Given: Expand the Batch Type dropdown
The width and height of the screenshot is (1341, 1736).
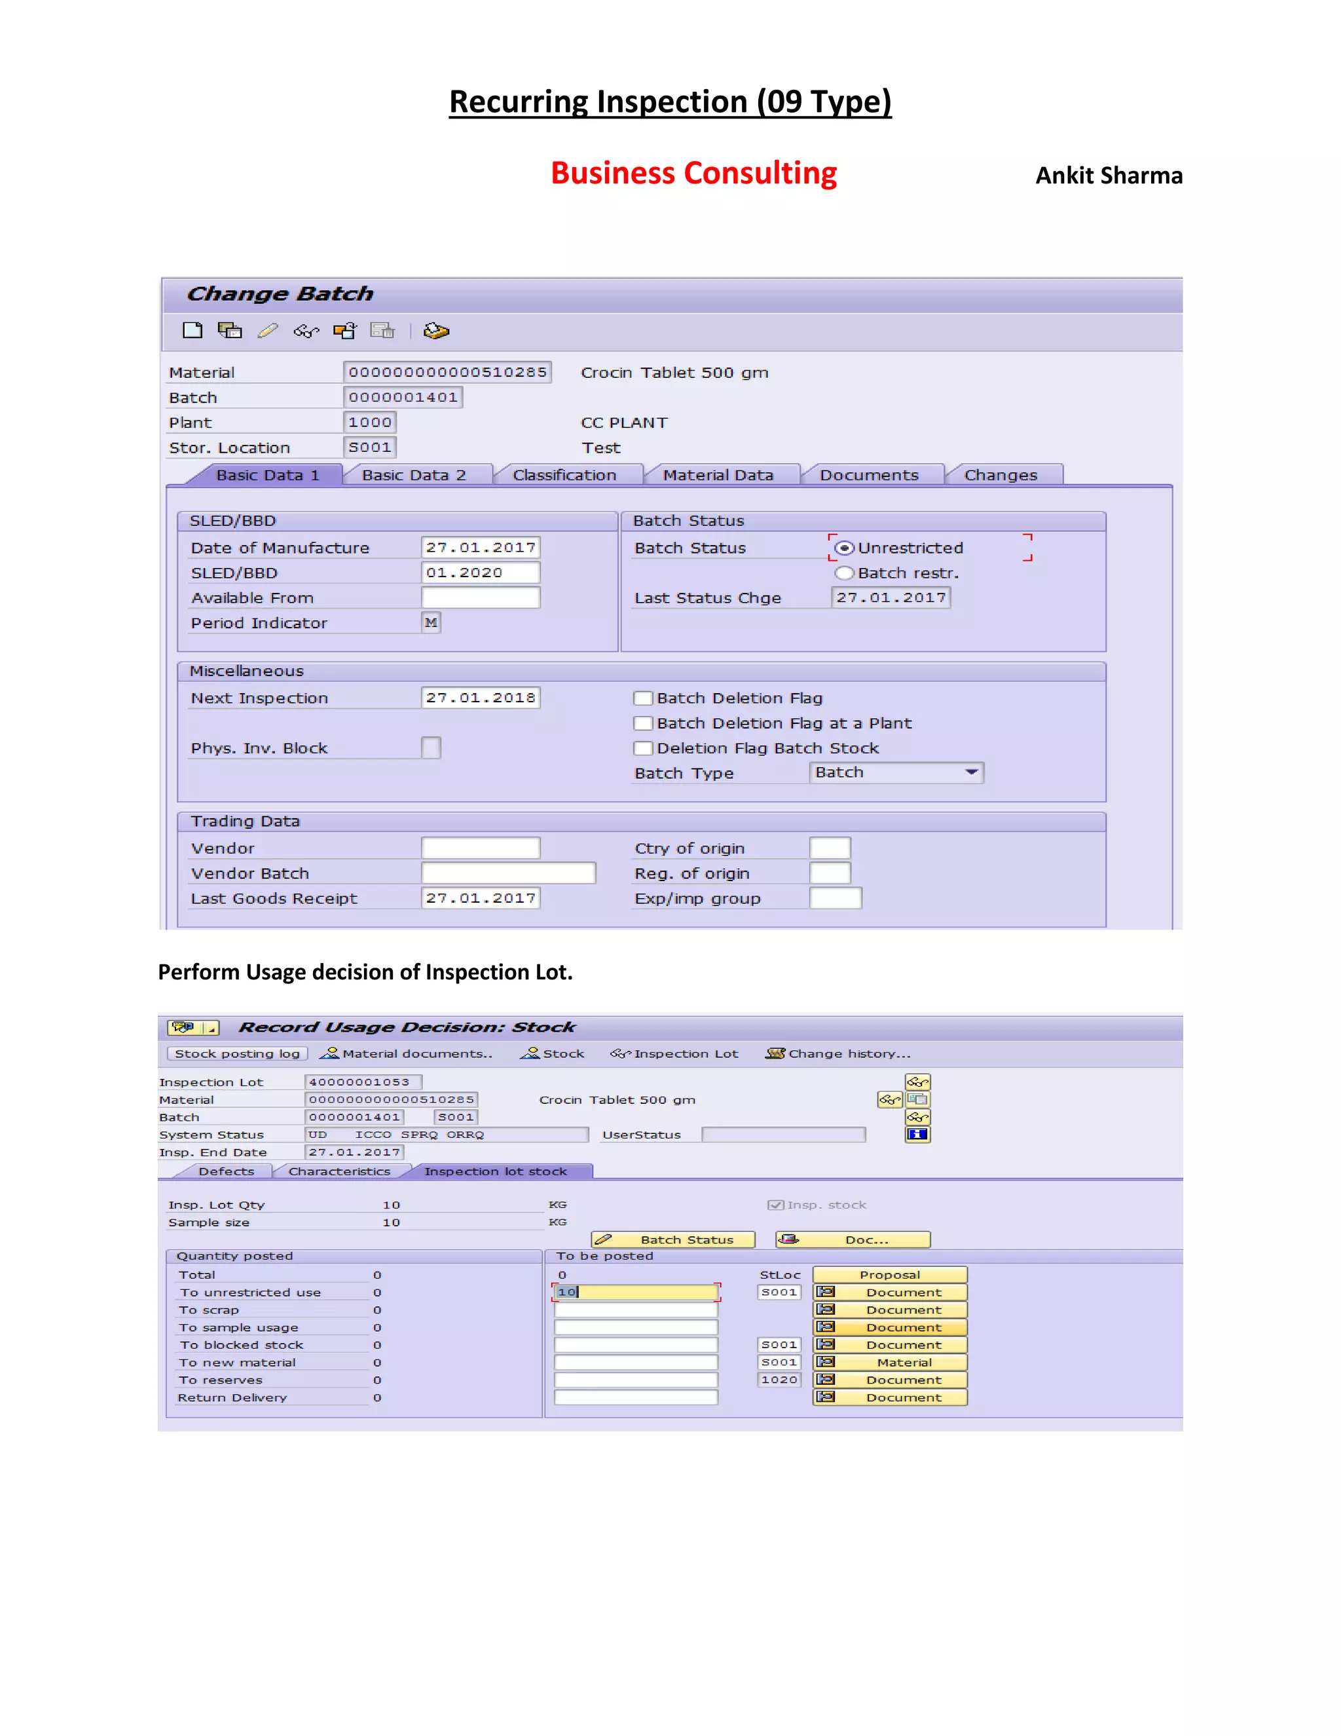Looking at the screenshot, I should 972,772.
